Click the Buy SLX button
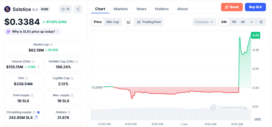This screenshot has width=272, height=127. (x=255, y=7)
